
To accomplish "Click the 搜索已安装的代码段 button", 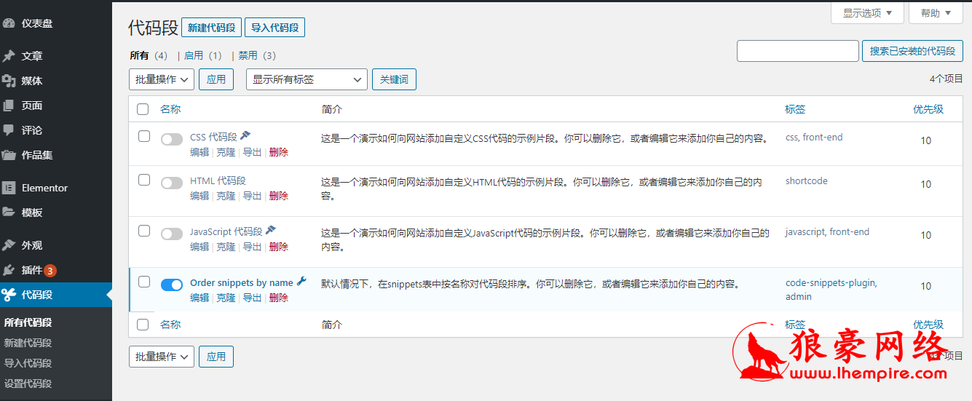I will tap(912, 51).
